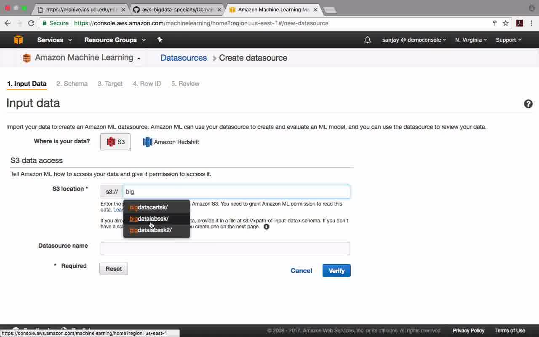
Task: Open the Privacy Policy link
Action: tap(468, 331)
